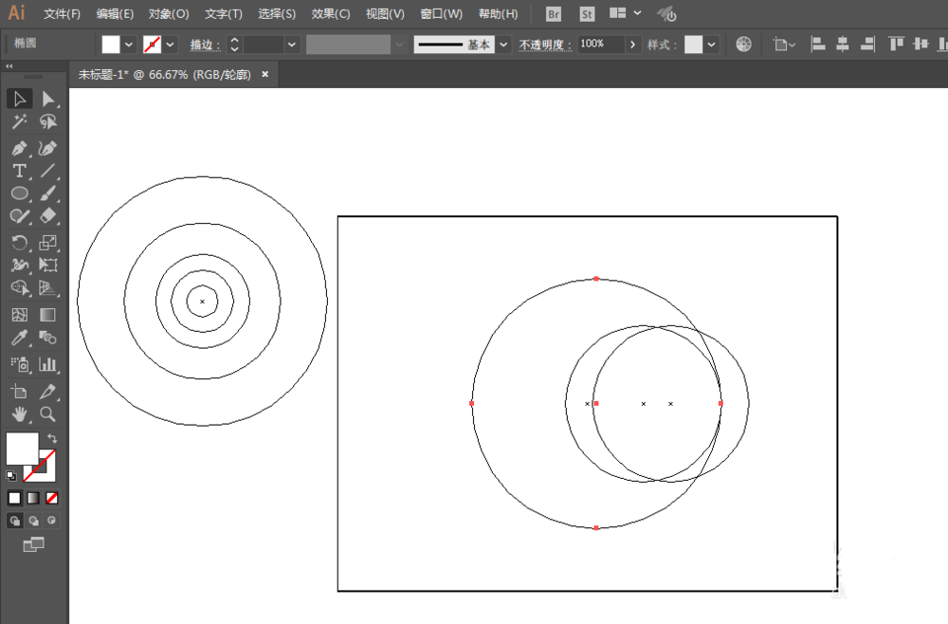Select the Magic Wand tool
948x624 pixels.
19,122
